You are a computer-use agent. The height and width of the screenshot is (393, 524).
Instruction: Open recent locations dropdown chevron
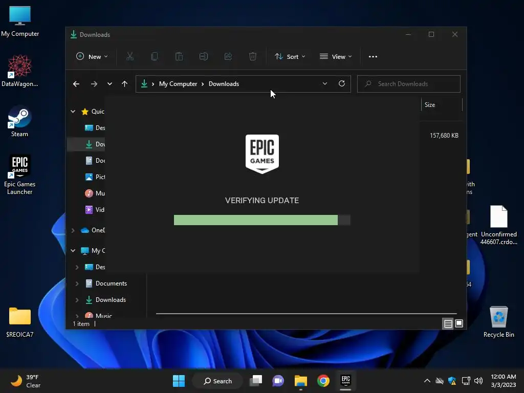click(x=110, y=84)
